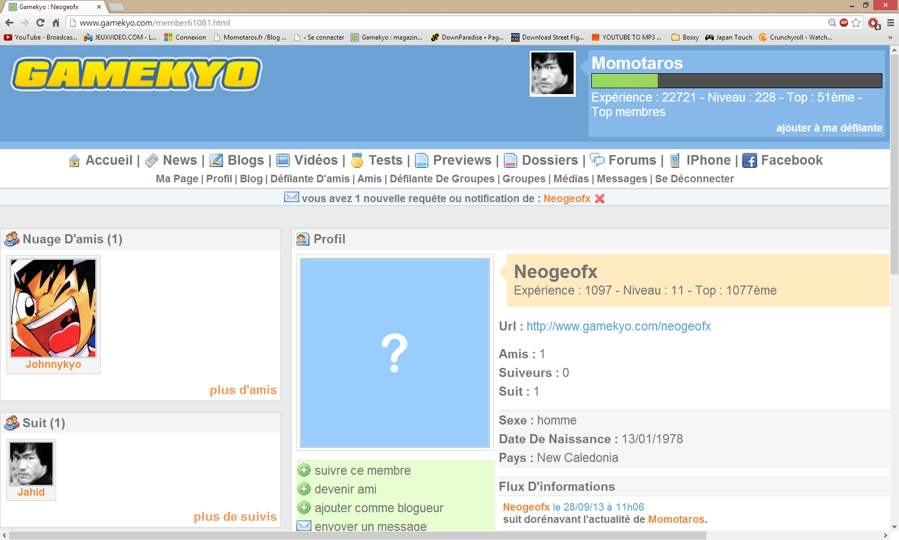Open the Accueil menu item
Viewport: 899px width, 540px height.
pyautogui.click(x=109, y=160)
